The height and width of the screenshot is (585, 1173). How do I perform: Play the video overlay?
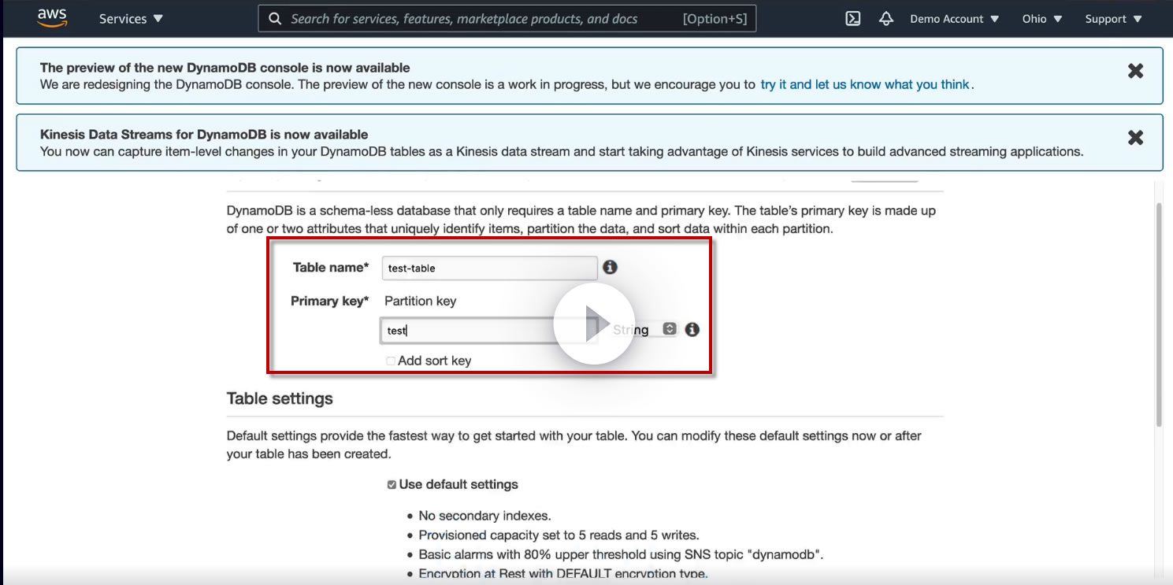click(594, 324)
